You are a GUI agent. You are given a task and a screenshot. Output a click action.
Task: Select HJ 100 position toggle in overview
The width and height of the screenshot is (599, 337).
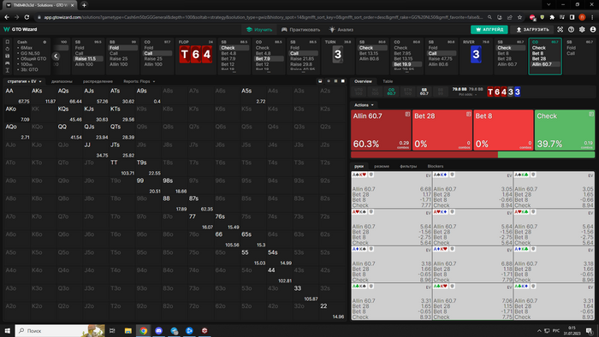(375, 92)
